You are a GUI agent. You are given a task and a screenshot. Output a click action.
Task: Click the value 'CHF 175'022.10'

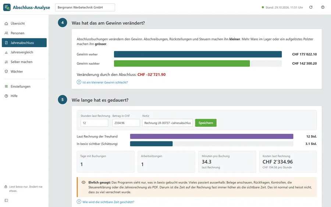point(305,55)
